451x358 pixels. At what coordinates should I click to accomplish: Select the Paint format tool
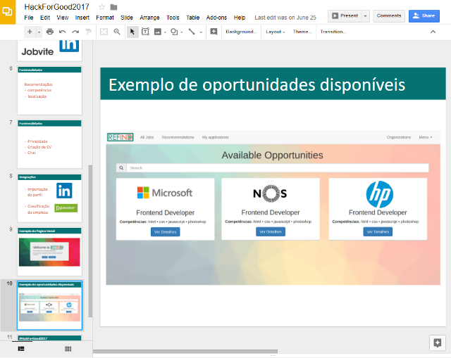pyautogui.click(x=89, y=32)
